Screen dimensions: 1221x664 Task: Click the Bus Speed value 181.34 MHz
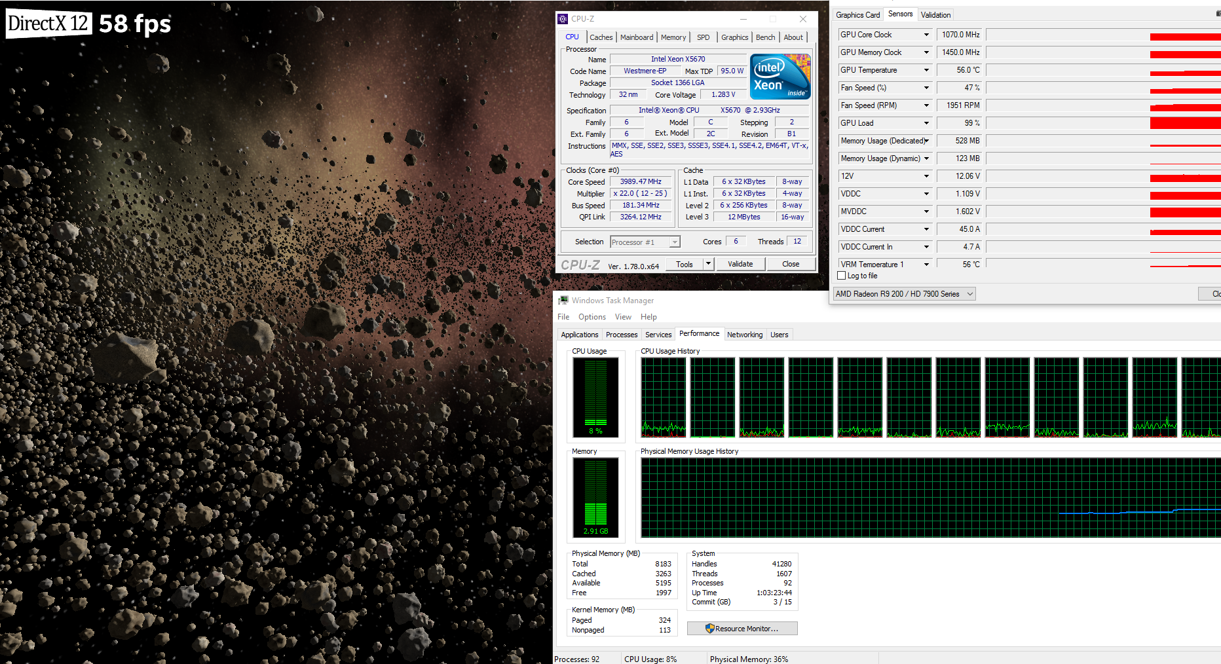pos(641,206)
